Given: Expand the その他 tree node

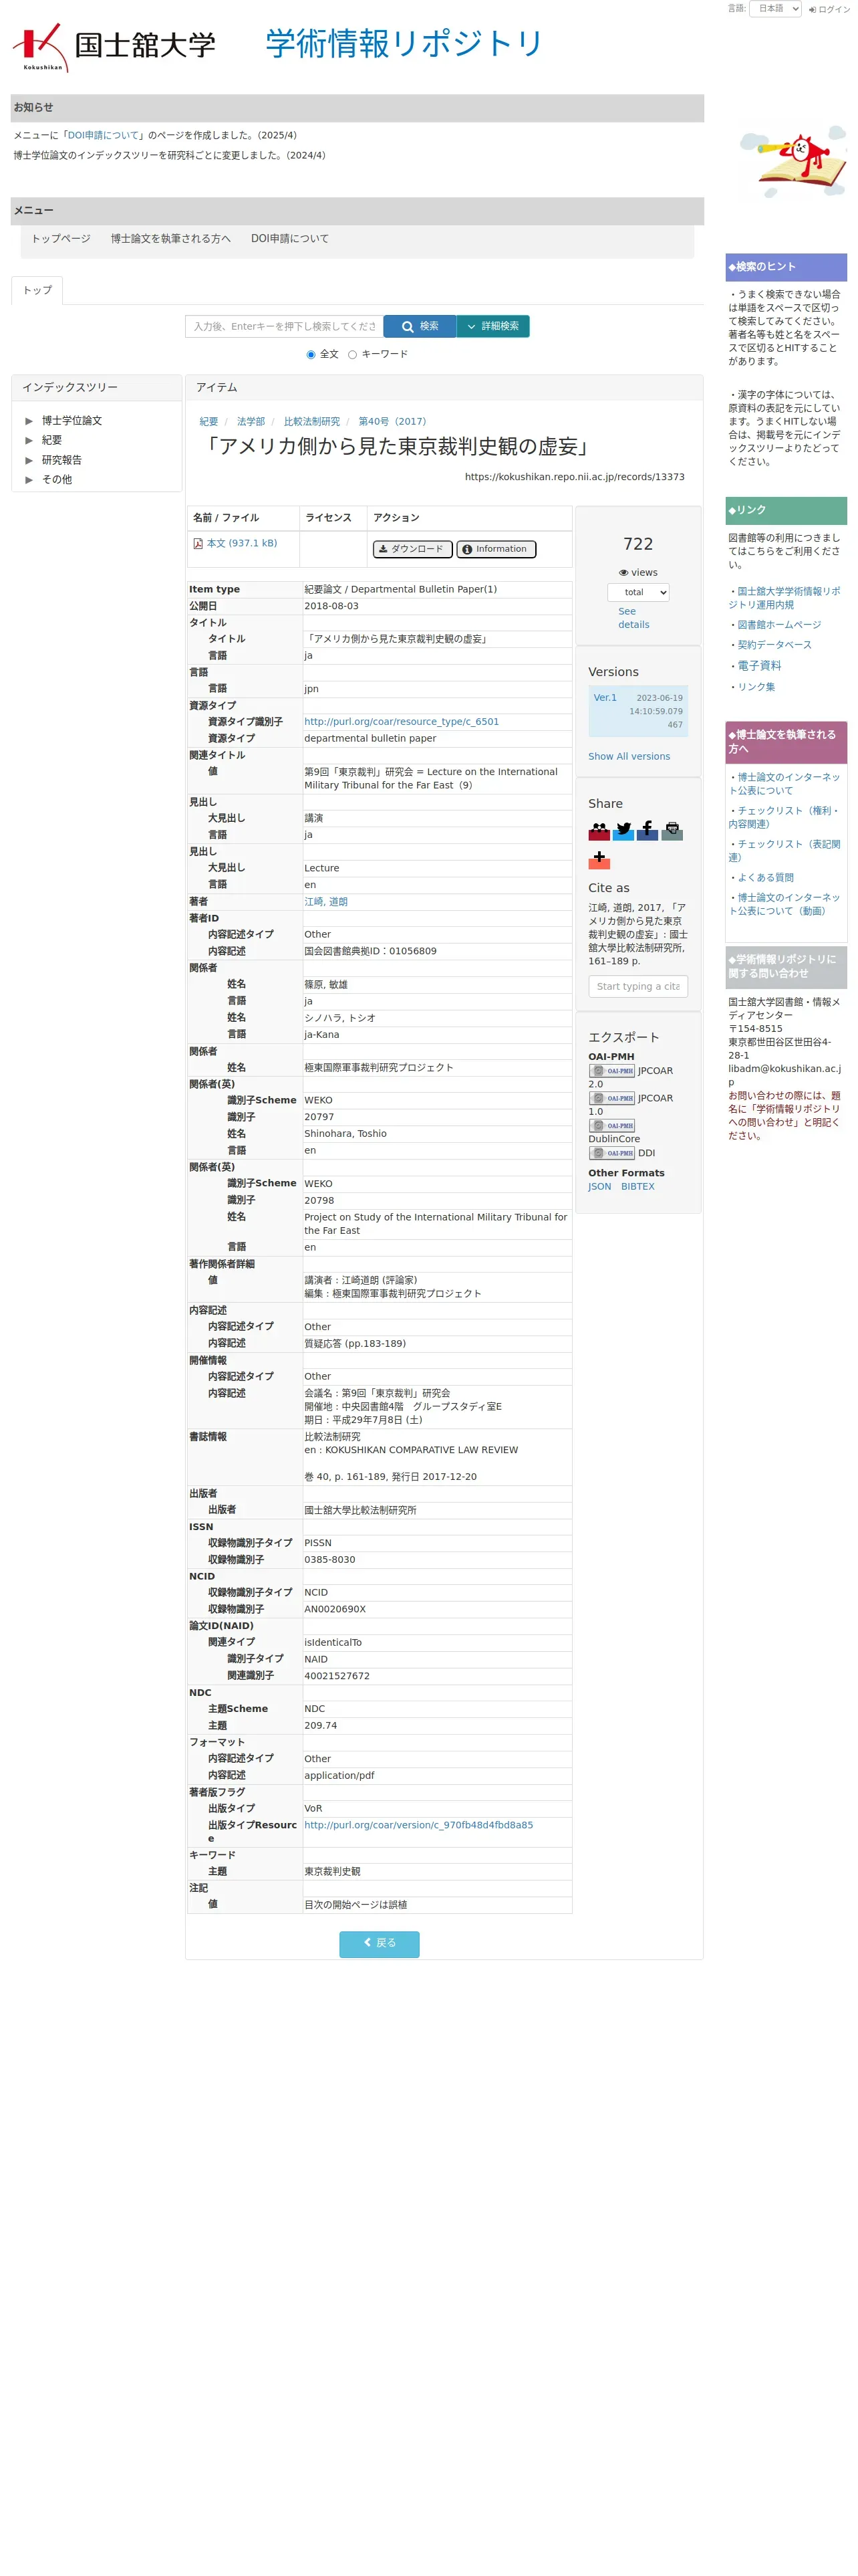Looking at the screenshot, I should [x=29, y=480].
